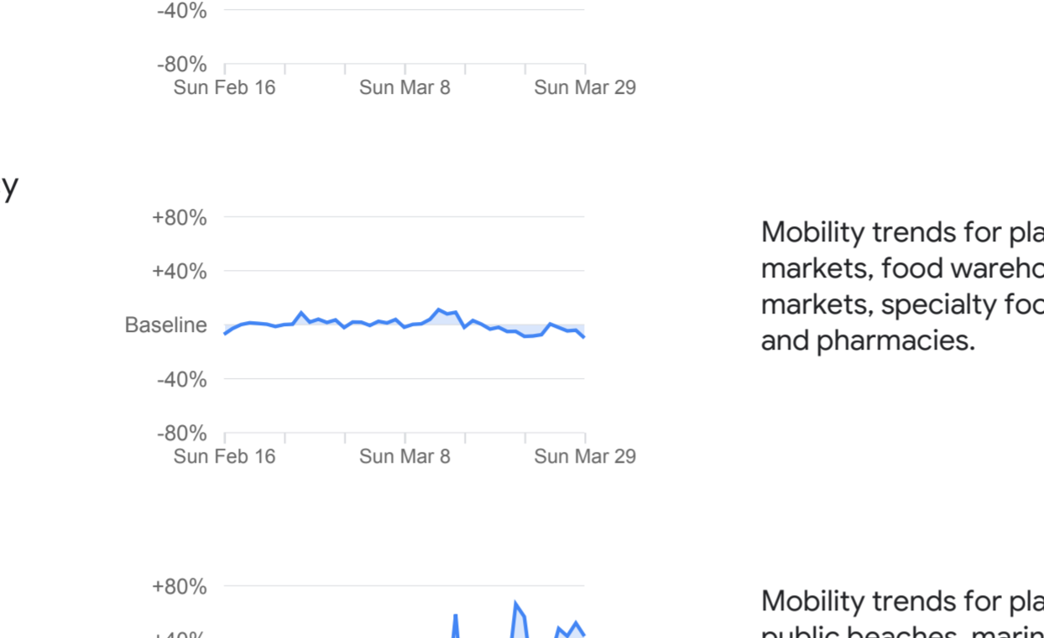Viewport: 1044px width, 638px height.
Task: Click the '-80%' label on the middle chart
Action: pyautogui.click(x=181, y=433)
